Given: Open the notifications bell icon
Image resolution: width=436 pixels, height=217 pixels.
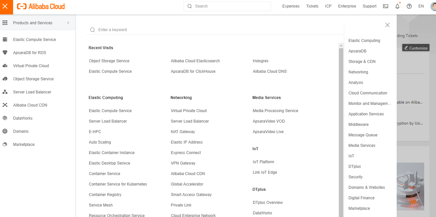Looking at the screenshot, I should pos(397,6).
